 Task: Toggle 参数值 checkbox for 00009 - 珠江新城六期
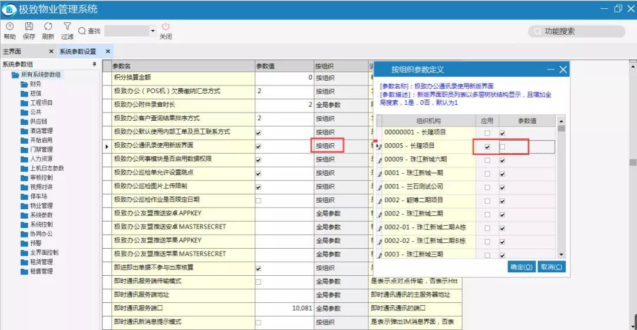[x=503, y=160]
